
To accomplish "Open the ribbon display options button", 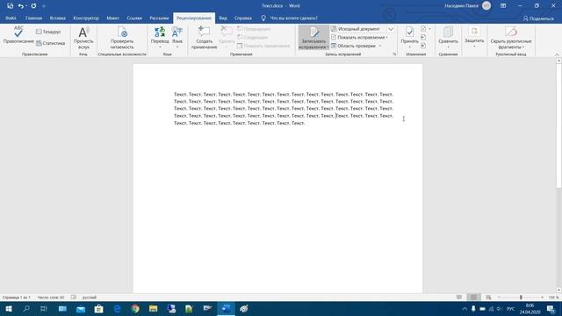I will click(503, 6).
